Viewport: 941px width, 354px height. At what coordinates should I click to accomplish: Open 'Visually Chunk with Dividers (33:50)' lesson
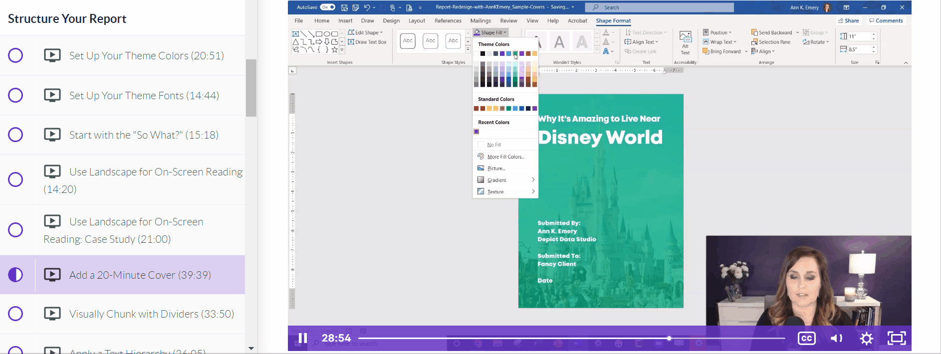[152, 314]
